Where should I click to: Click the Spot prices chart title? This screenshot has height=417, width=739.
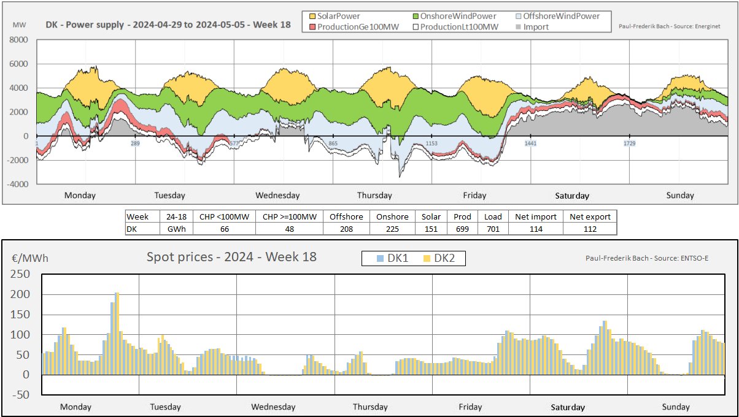coord(231,257)
